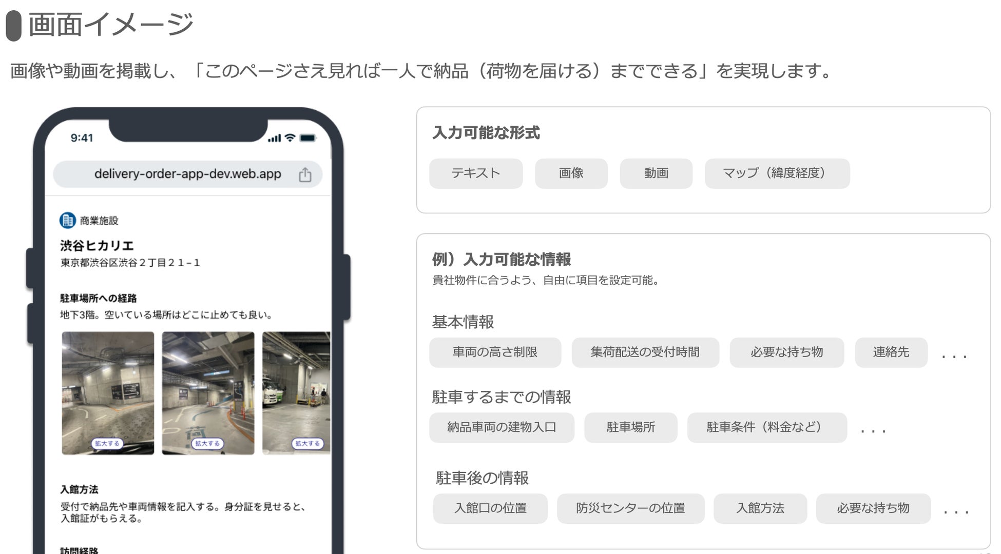Click the 商業施設 building icon
The height and width of the screenshot is (554, 1001).
coord(67,220)
